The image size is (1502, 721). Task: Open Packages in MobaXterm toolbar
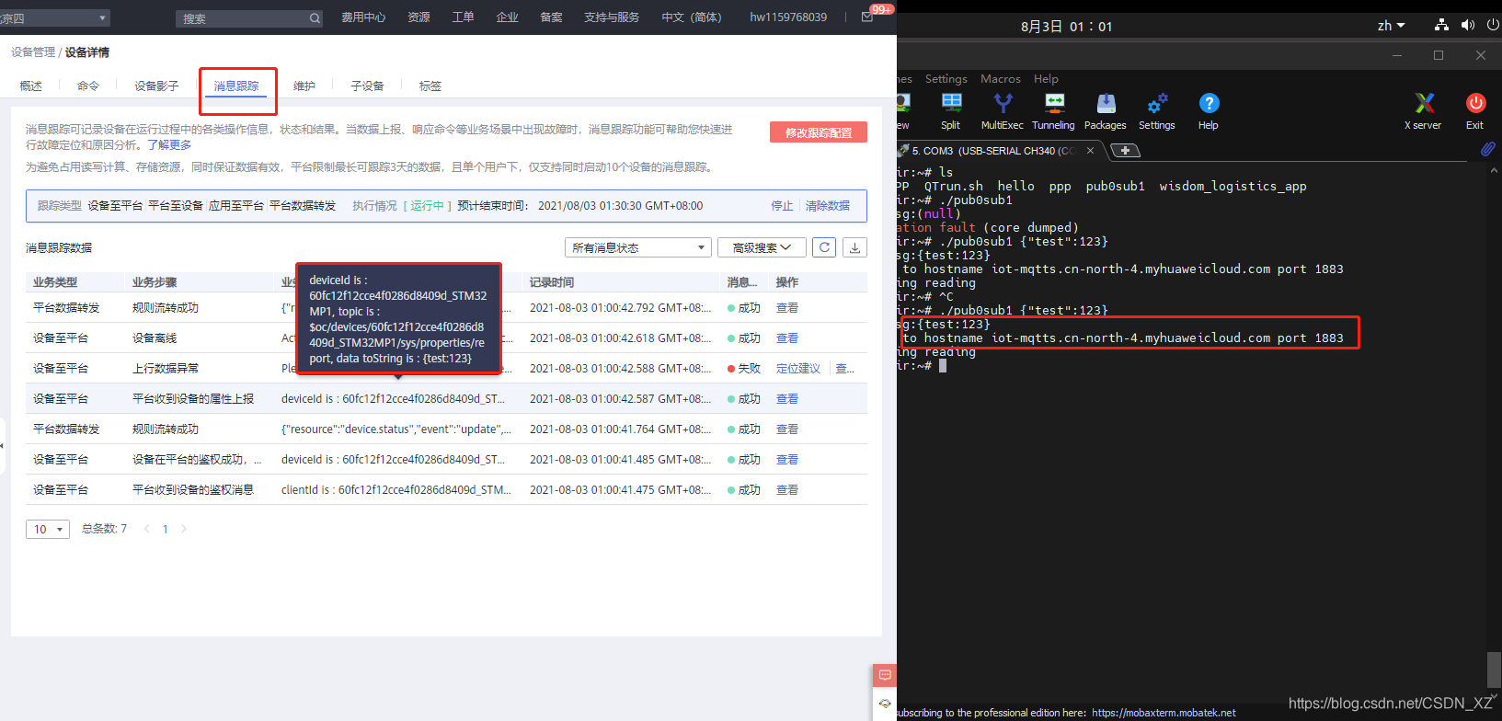click(1106, 111)
